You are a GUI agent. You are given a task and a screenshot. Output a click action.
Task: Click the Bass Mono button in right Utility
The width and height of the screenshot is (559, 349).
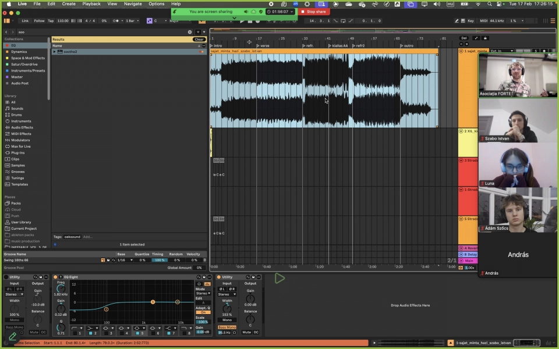(x=227, y=327)
